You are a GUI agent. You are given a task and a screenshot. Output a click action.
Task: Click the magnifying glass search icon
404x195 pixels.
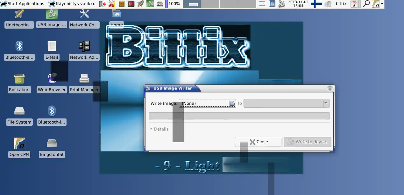366,4
